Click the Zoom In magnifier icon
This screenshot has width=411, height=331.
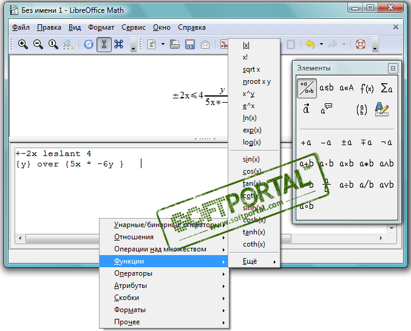23,44
